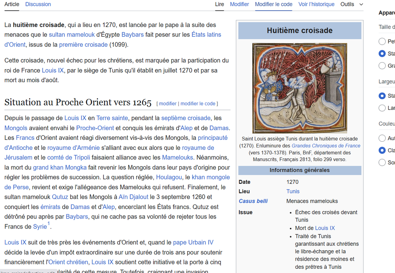This screenshot has height=273, width=395.
Task: Open the grand khan Mongka link
Action: pos(60,167)
